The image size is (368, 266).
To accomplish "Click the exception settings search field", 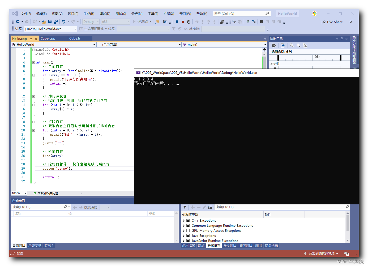I will tap(282, 207).
